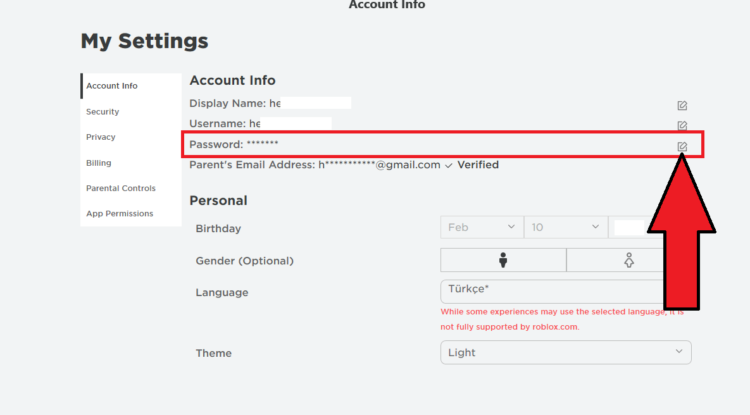Select the Account Info sidebar entry
The image size is (750, 415).
112,85
